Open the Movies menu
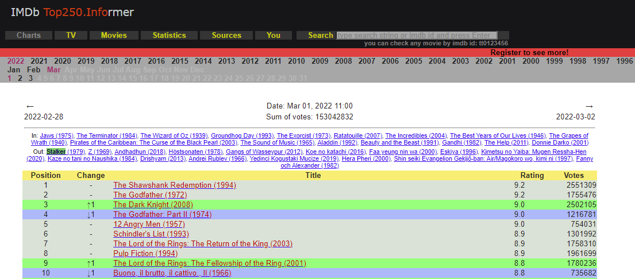This screenshot has width=635, height=279. coord(114,36)
